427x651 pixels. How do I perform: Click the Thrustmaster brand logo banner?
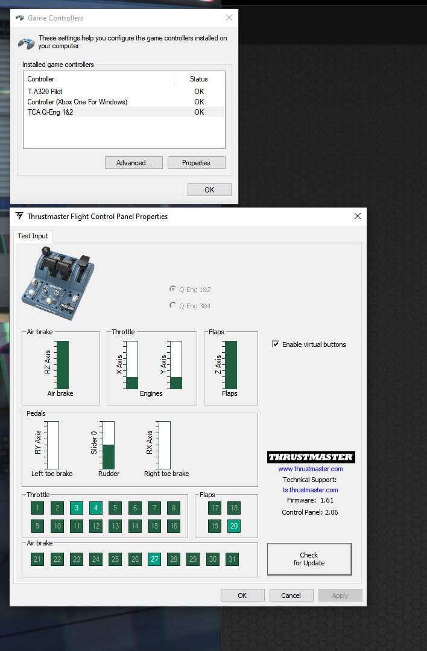[311, 457]
